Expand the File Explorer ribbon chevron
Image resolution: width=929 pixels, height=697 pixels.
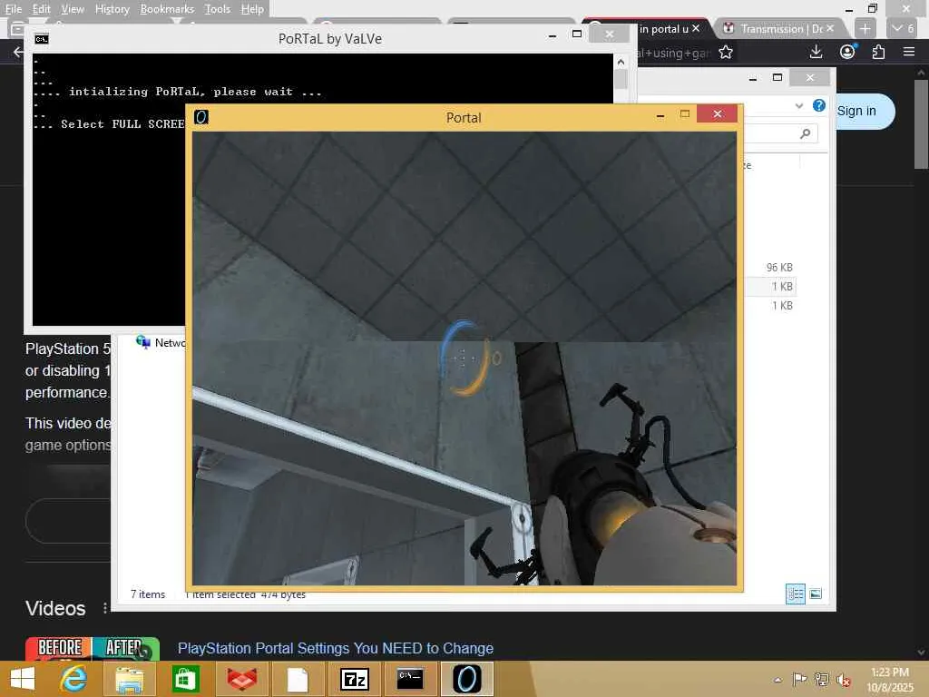(x=799, y=105)
